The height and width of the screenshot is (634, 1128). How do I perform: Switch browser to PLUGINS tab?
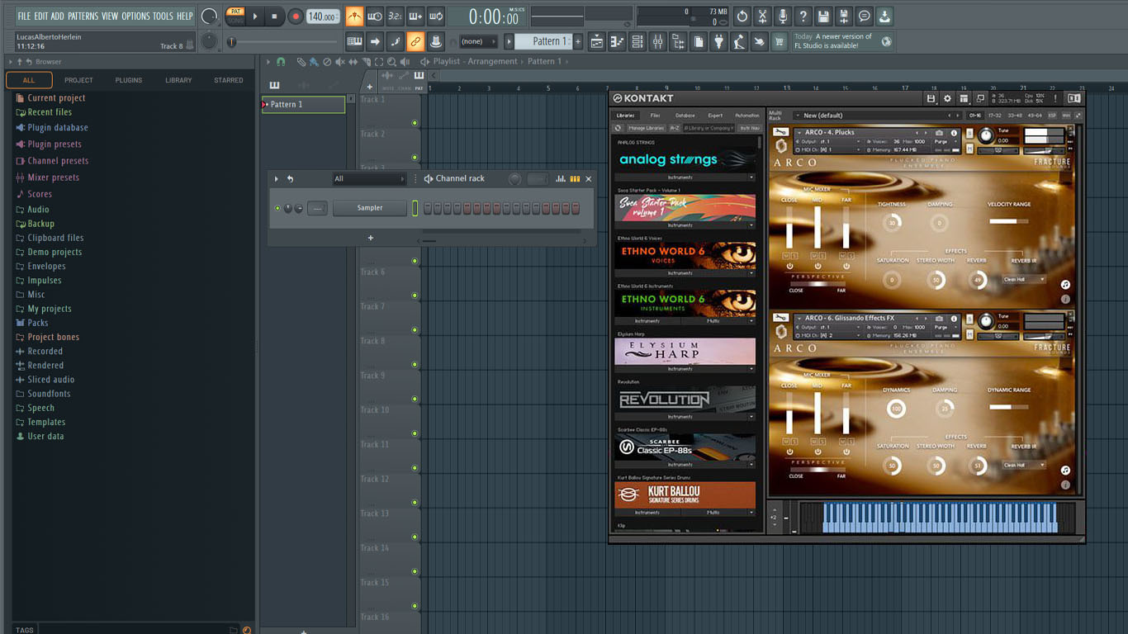tap(128, 80)
